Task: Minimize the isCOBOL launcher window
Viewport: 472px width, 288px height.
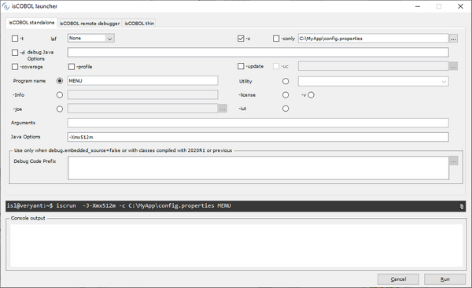Action: [x=418, y=6]
